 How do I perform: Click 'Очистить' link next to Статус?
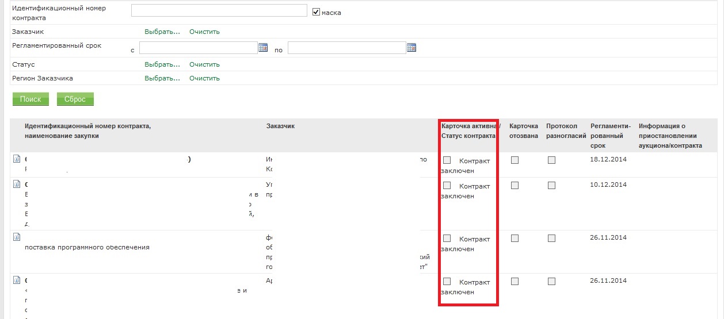point(204,64)
